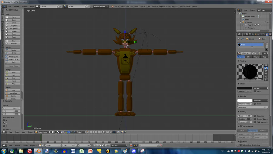Enable the Tangent Shading checkbox

(254, 119)
